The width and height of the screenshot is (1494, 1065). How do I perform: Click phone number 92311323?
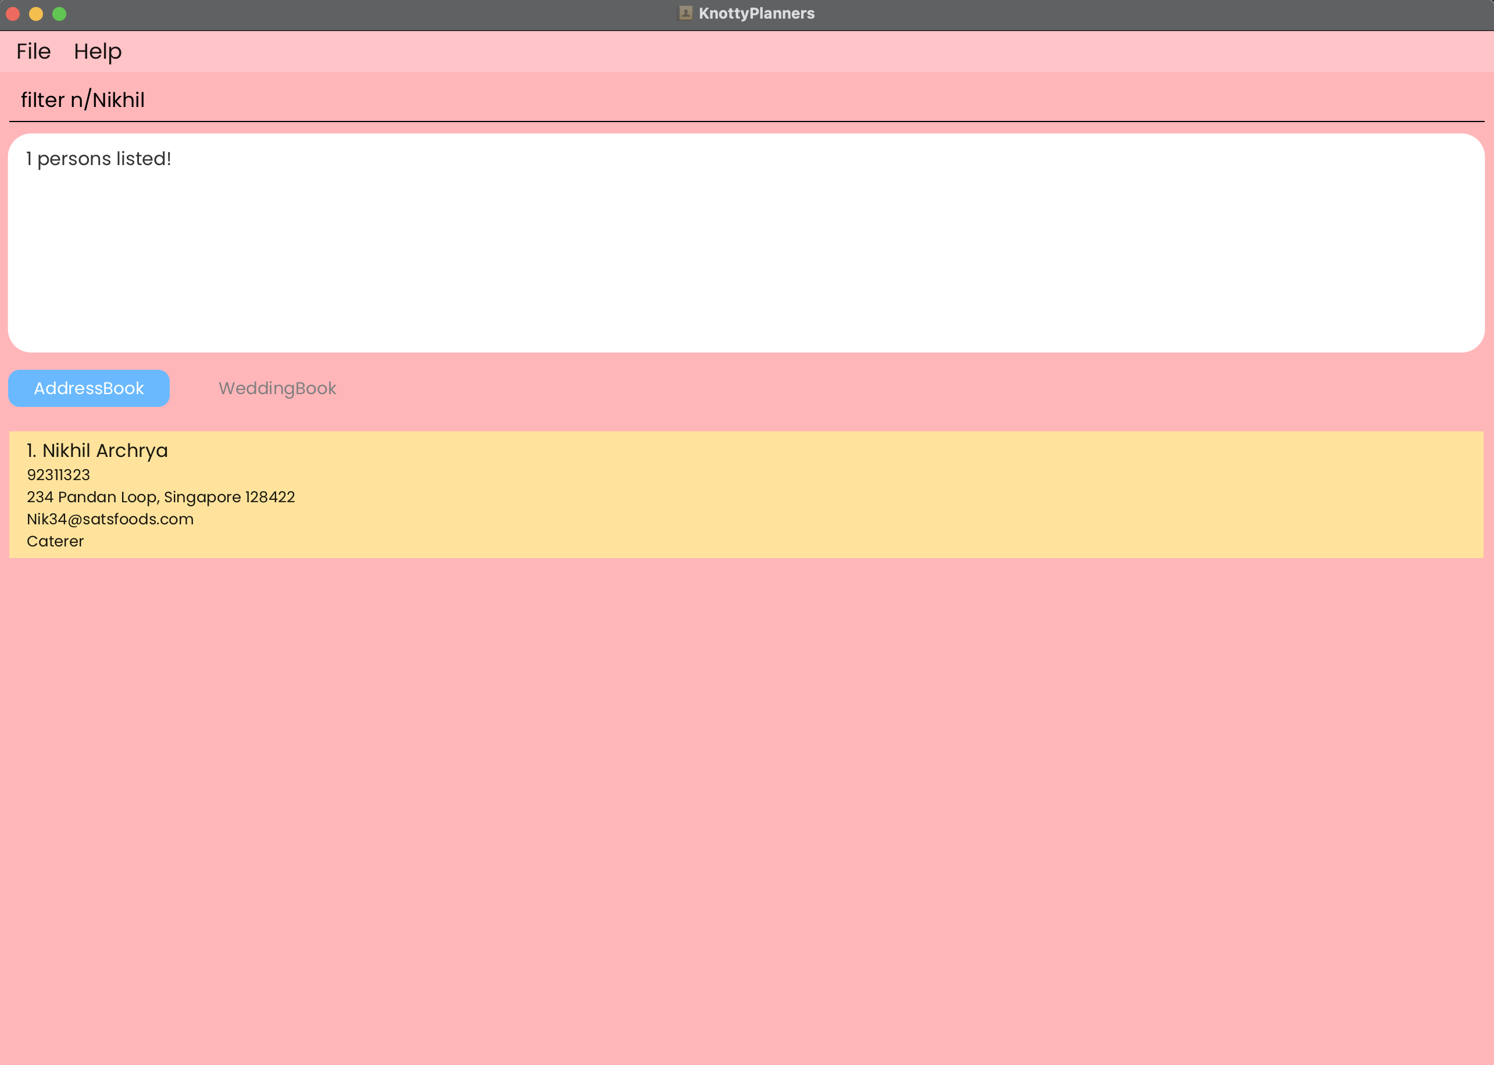click(58, 475)
